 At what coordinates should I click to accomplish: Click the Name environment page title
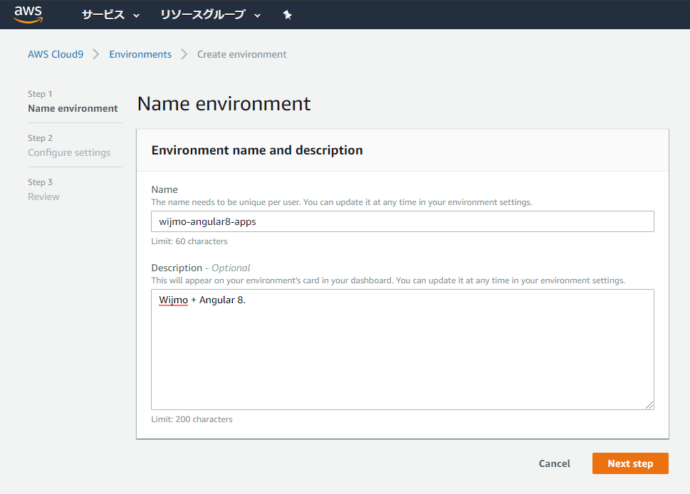click(x=224, y=104)
